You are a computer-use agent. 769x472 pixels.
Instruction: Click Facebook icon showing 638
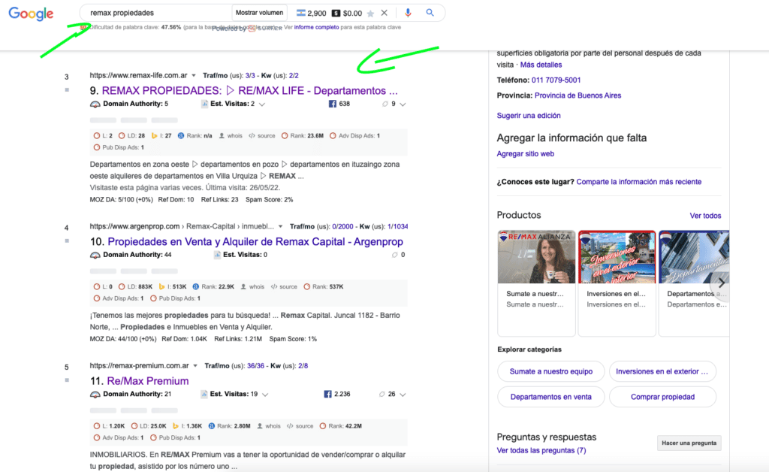pos(333,104)
